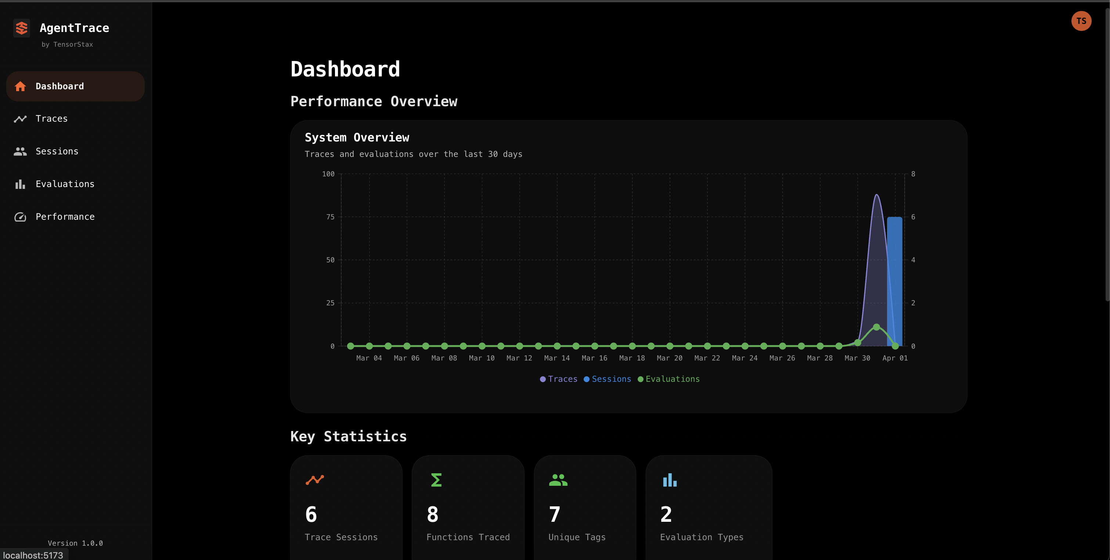1110x560 pixels.
Task: Go to Evaluations in the sidebar
Action: (65, 184)
